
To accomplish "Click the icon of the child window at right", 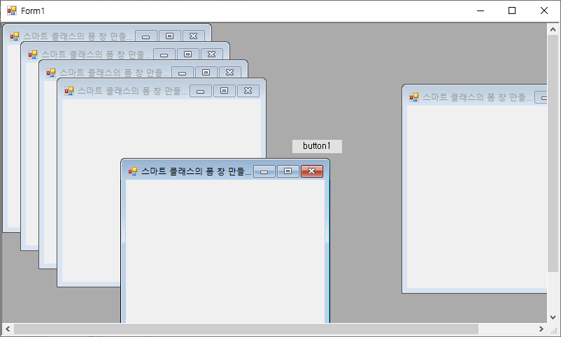I will 414,97.
